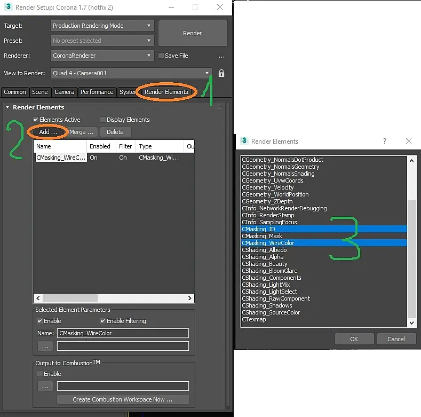
Task: Switch to the Performance tab
Action: [x=97, y=92]
